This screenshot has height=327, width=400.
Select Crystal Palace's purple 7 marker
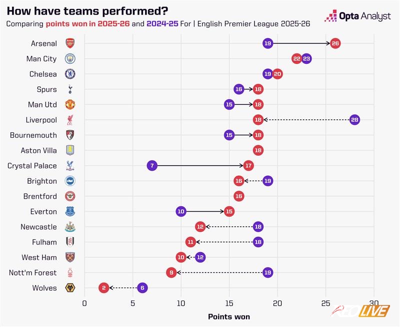pyautogui.click(x=152, y=166)
